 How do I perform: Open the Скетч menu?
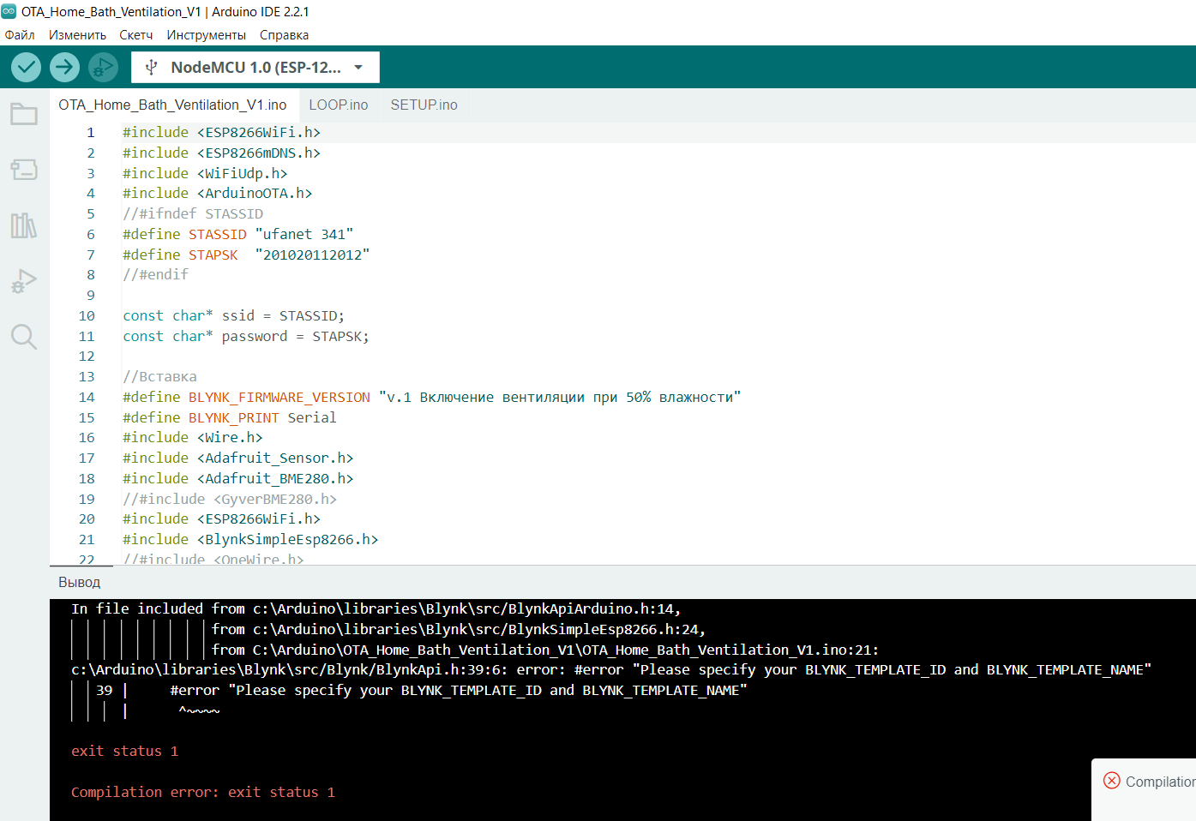pos(136,35)
